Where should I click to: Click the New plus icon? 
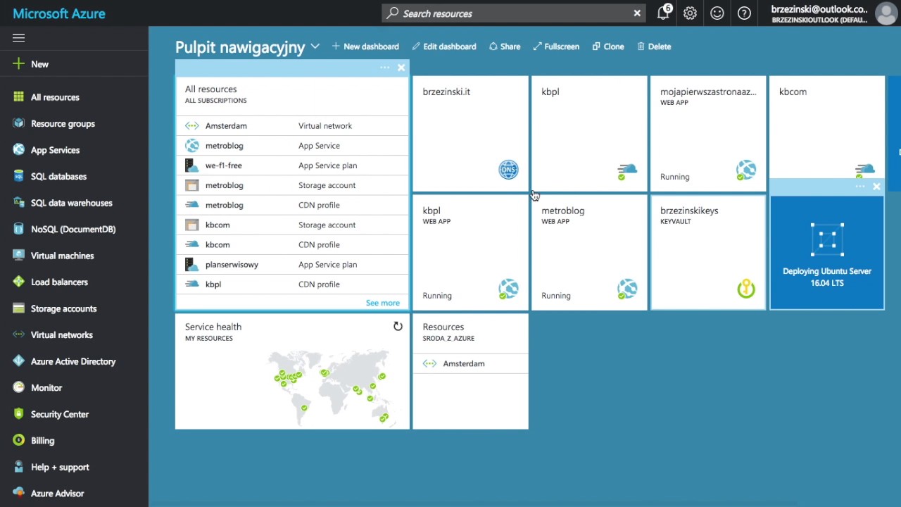point(19,64)
